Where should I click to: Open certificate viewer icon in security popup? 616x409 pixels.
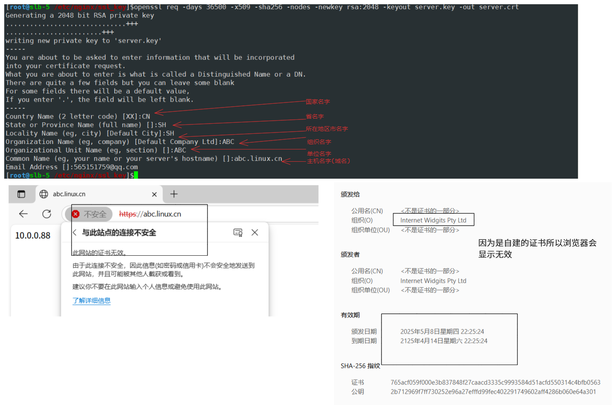238,232
